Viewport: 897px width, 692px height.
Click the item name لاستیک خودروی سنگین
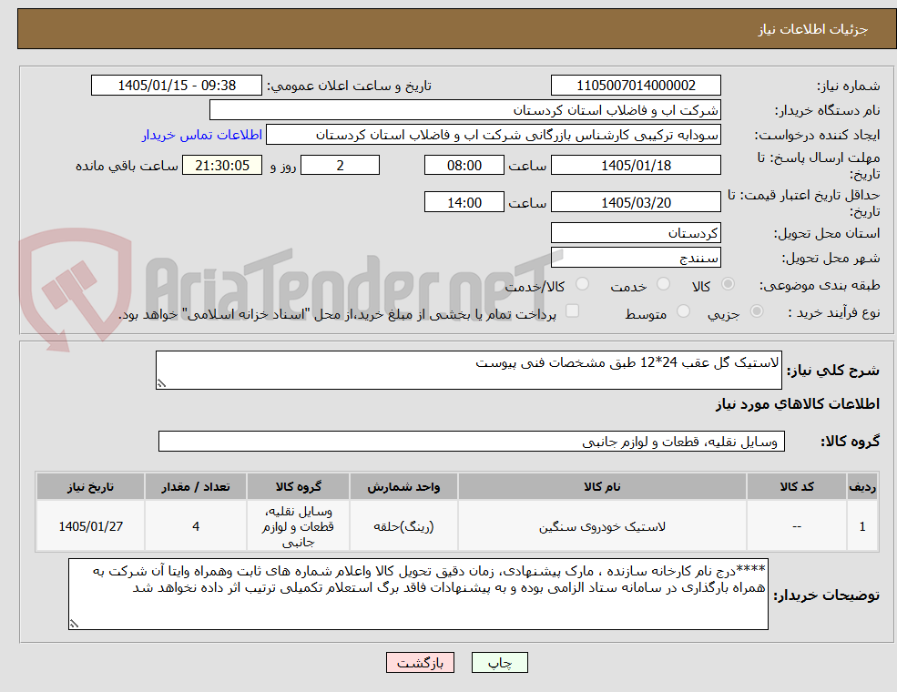[602, 526]
